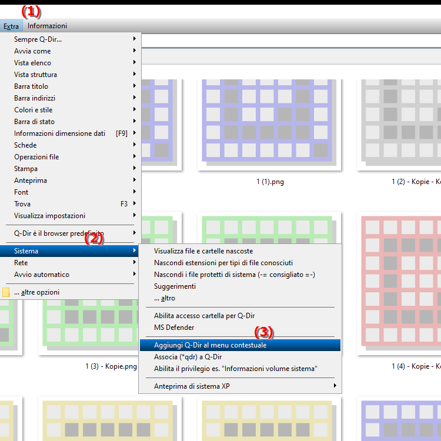Open the Avvio automatico entry

point(71,275)
